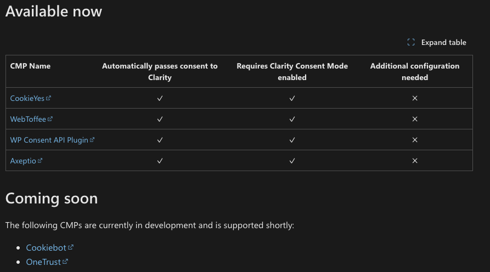Visit the Axeptio link
This screenshot has width=490, height=272.
(x=23, y=161)
